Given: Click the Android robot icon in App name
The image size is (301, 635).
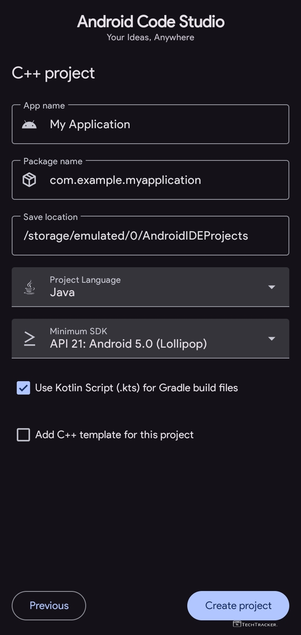Looking at the screenshot, I should point(29,124).
